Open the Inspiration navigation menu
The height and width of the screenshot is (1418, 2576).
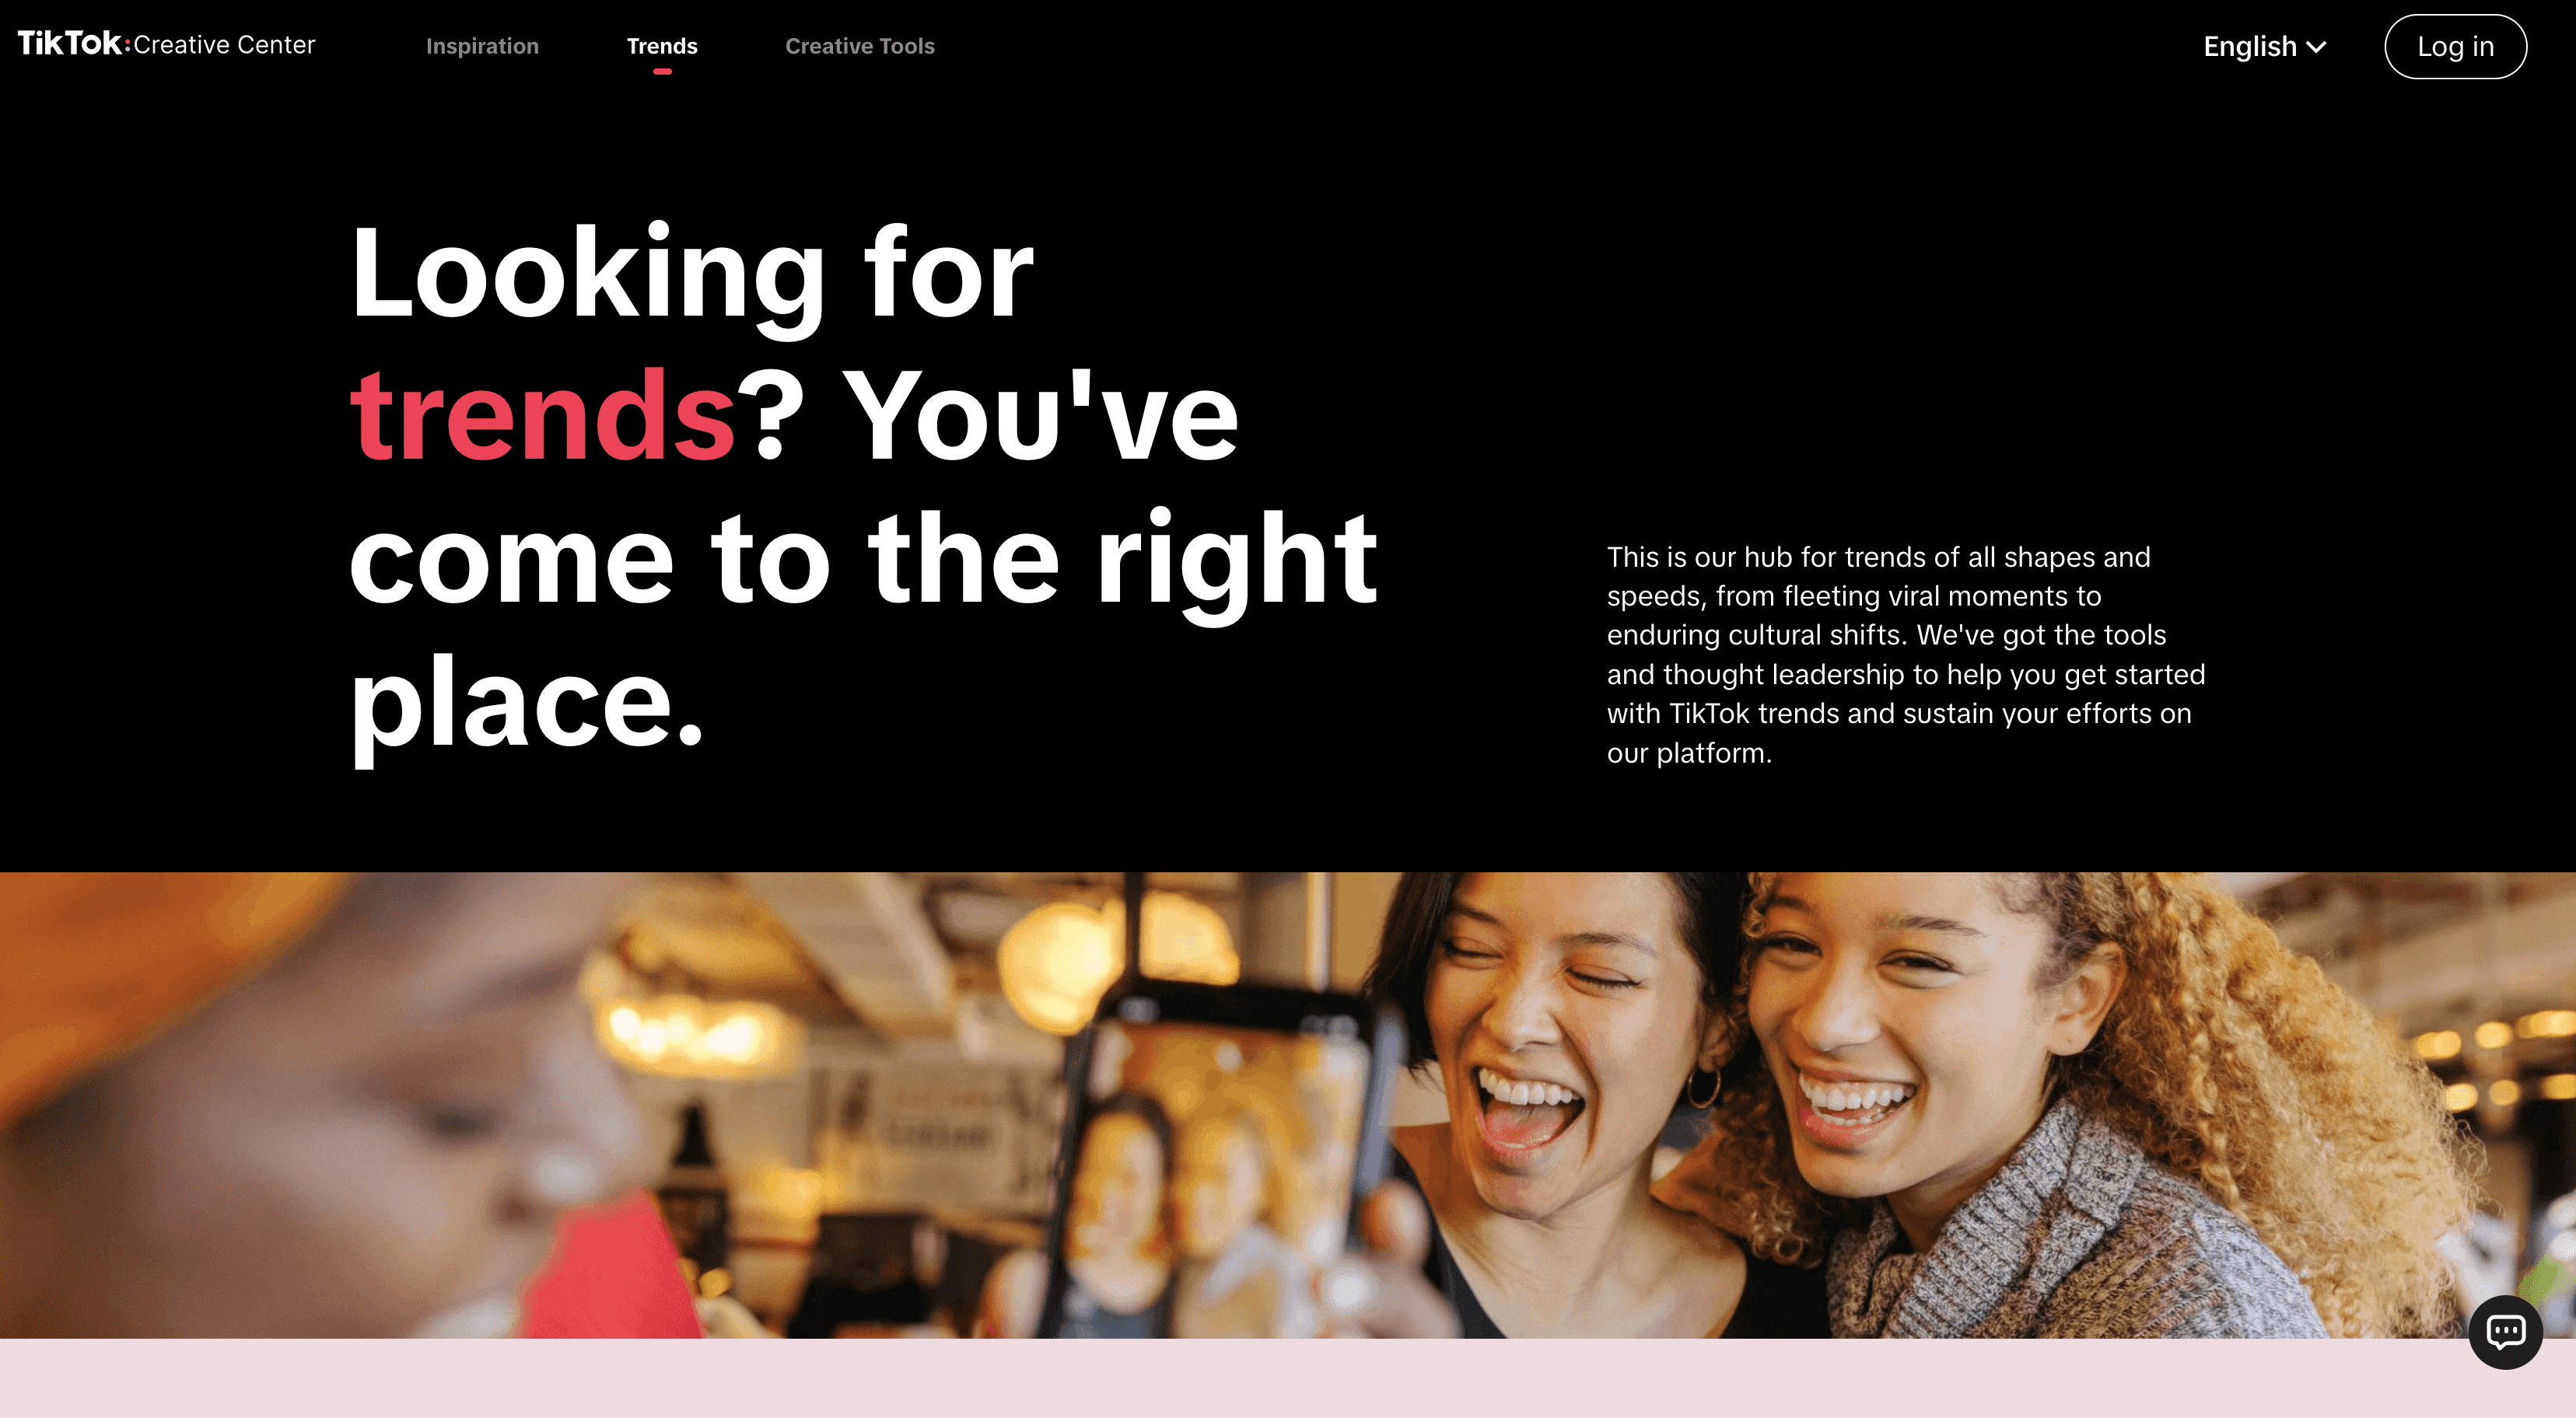(482, 46)
